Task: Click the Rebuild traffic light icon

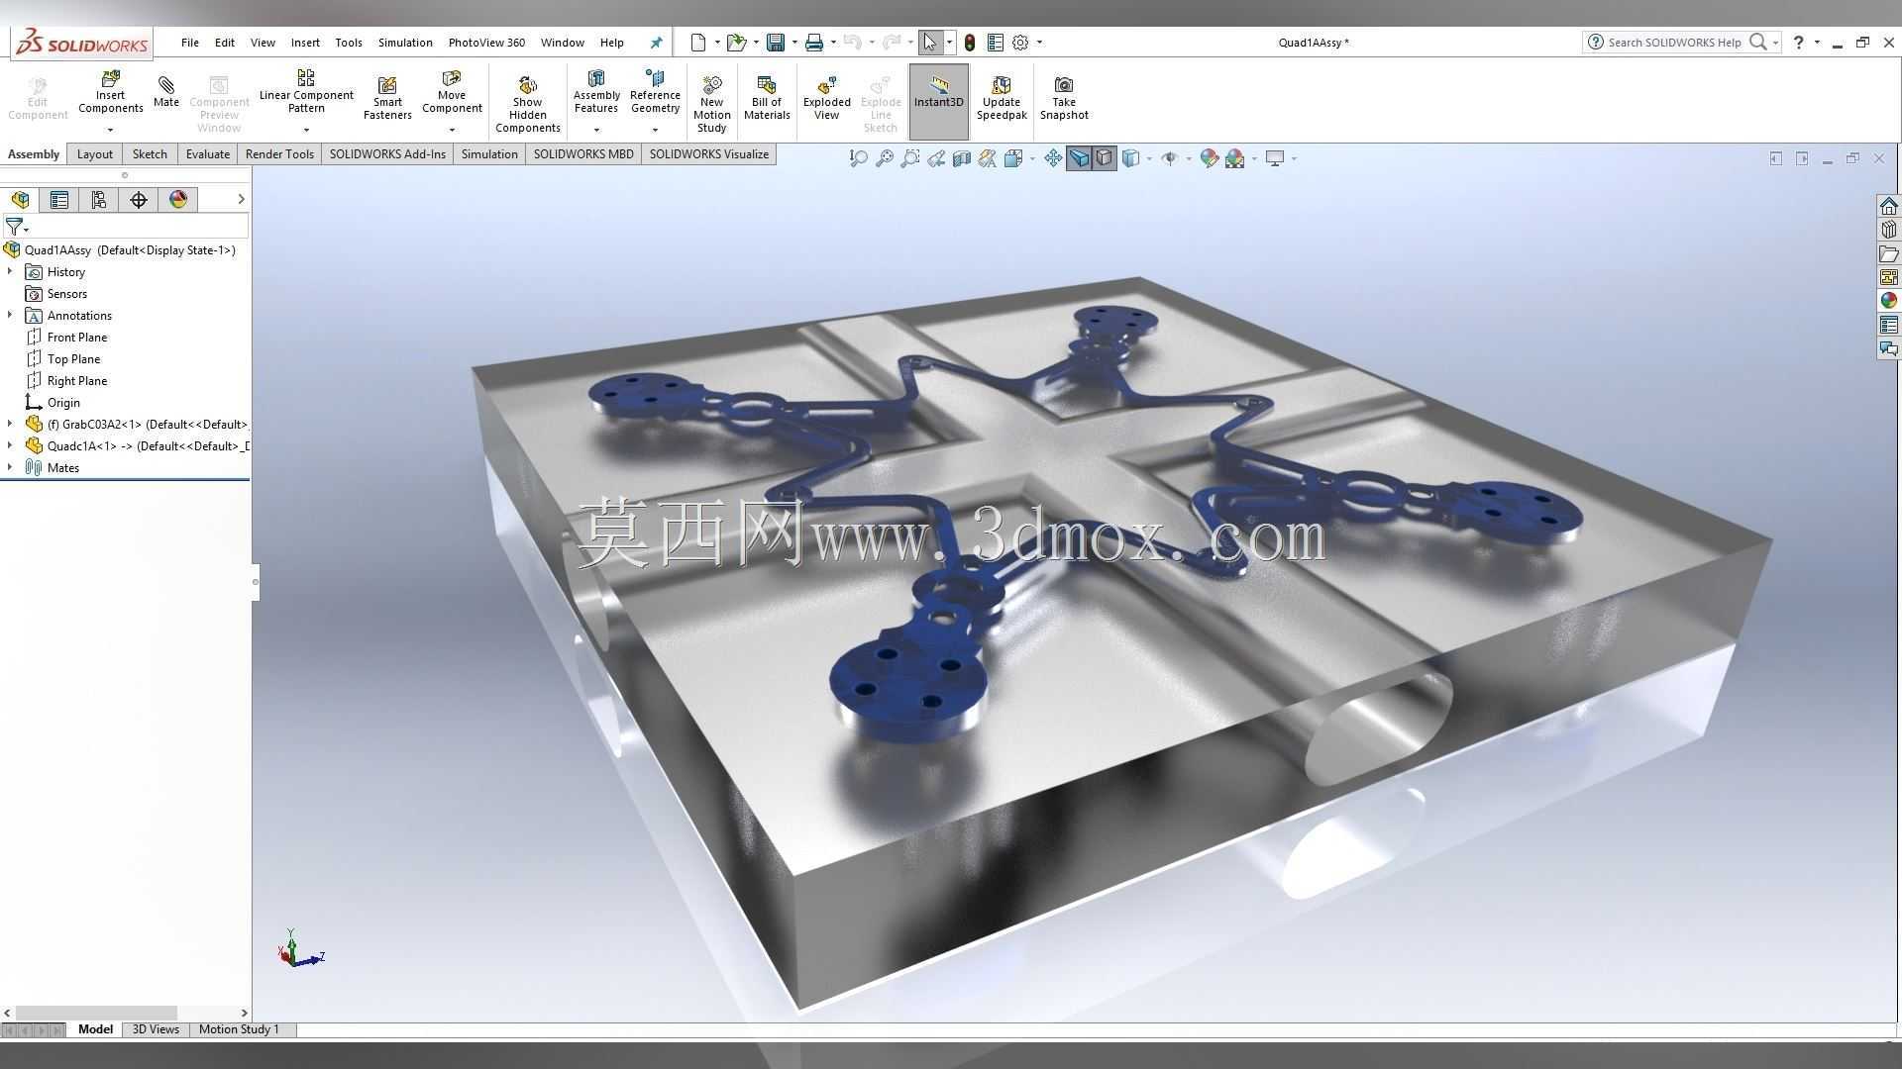Action: coord(970,43)
